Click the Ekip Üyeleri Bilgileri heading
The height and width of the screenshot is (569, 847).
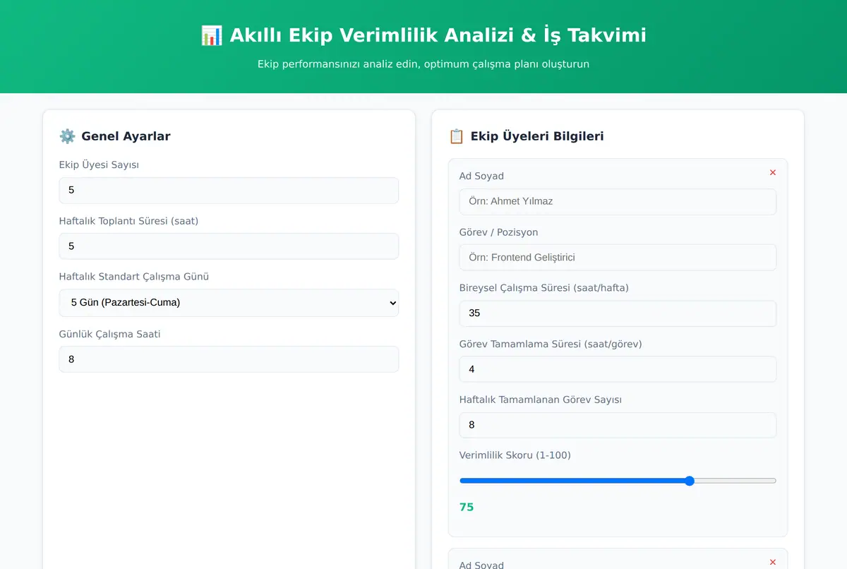click(537, 136)
